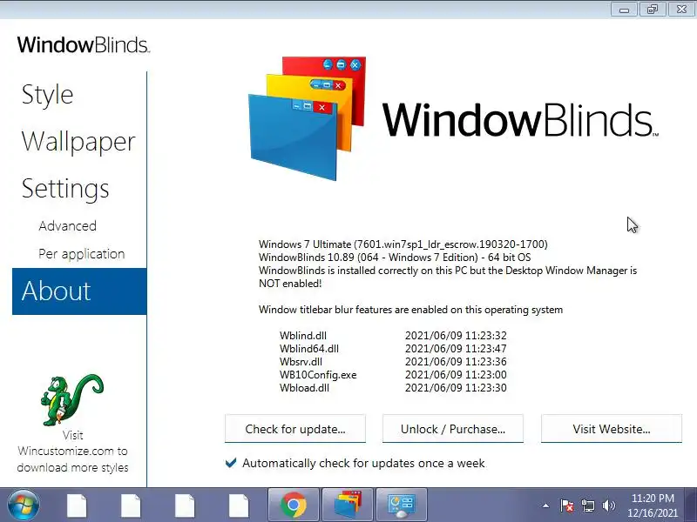This screenshot has height=522, width=697.
Task: Click the timestamp 2021/06/09 11:23:47
Action: pos(456,349)
